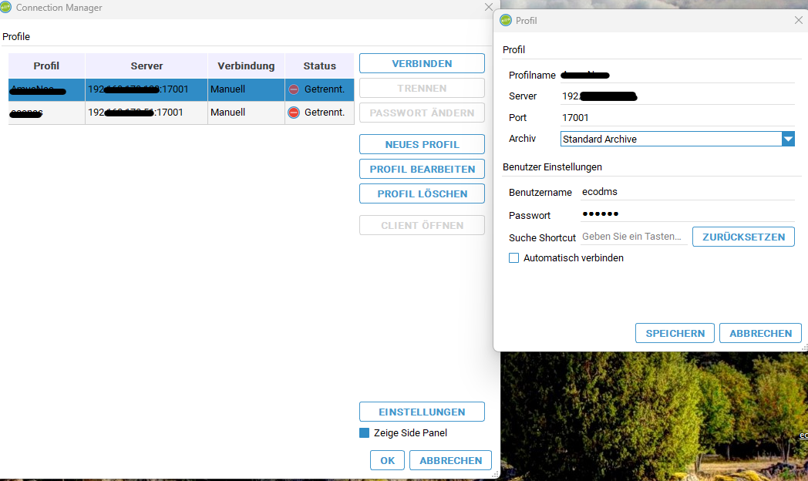
Task: Click ecoDMS logo in Profil dialog title bar
Action: point(507,20)
